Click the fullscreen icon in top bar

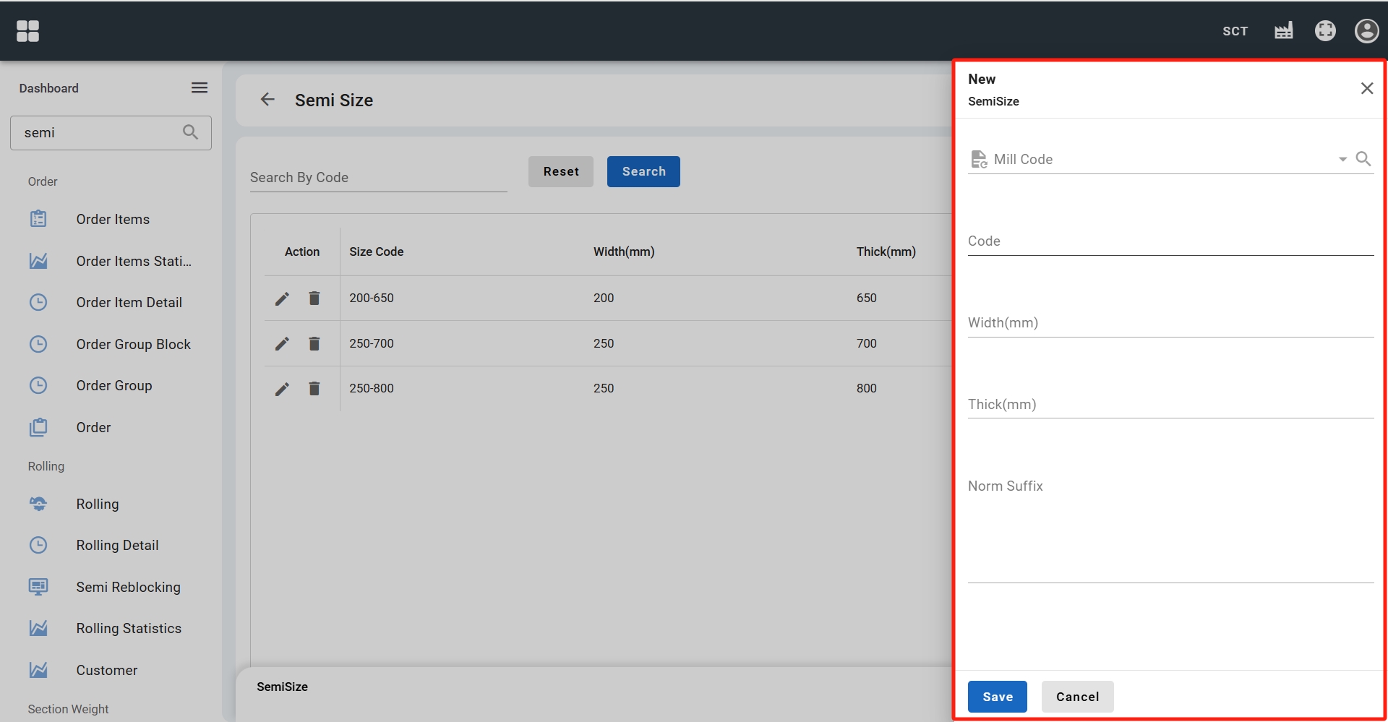(1324, 31)
